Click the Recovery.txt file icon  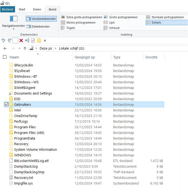pos(11,178)
